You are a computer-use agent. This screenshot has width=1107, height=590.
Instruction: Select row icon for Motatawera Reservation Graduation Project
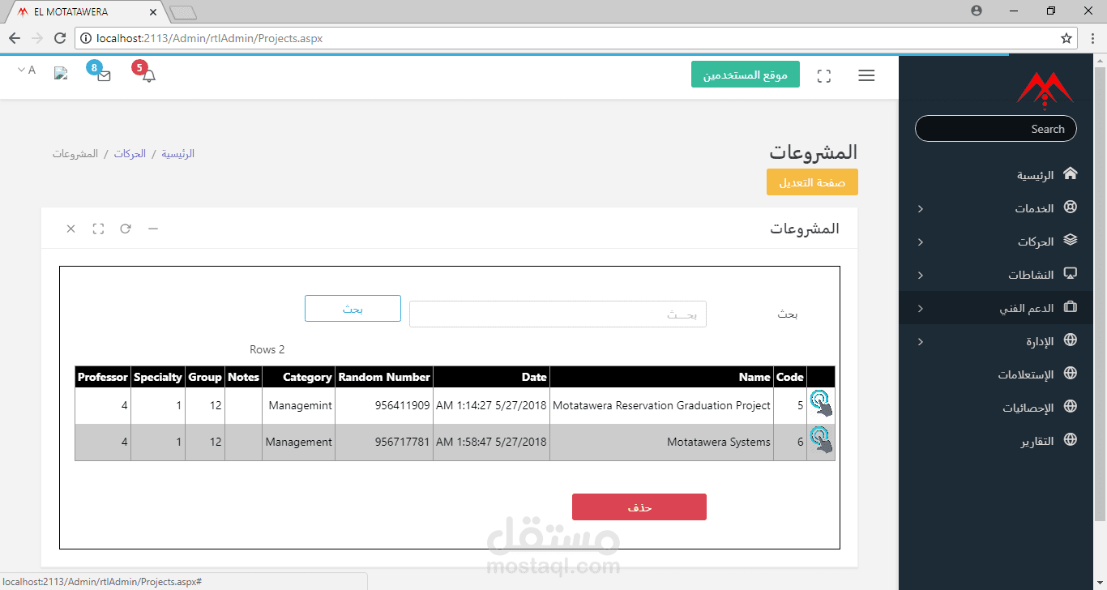821,404
